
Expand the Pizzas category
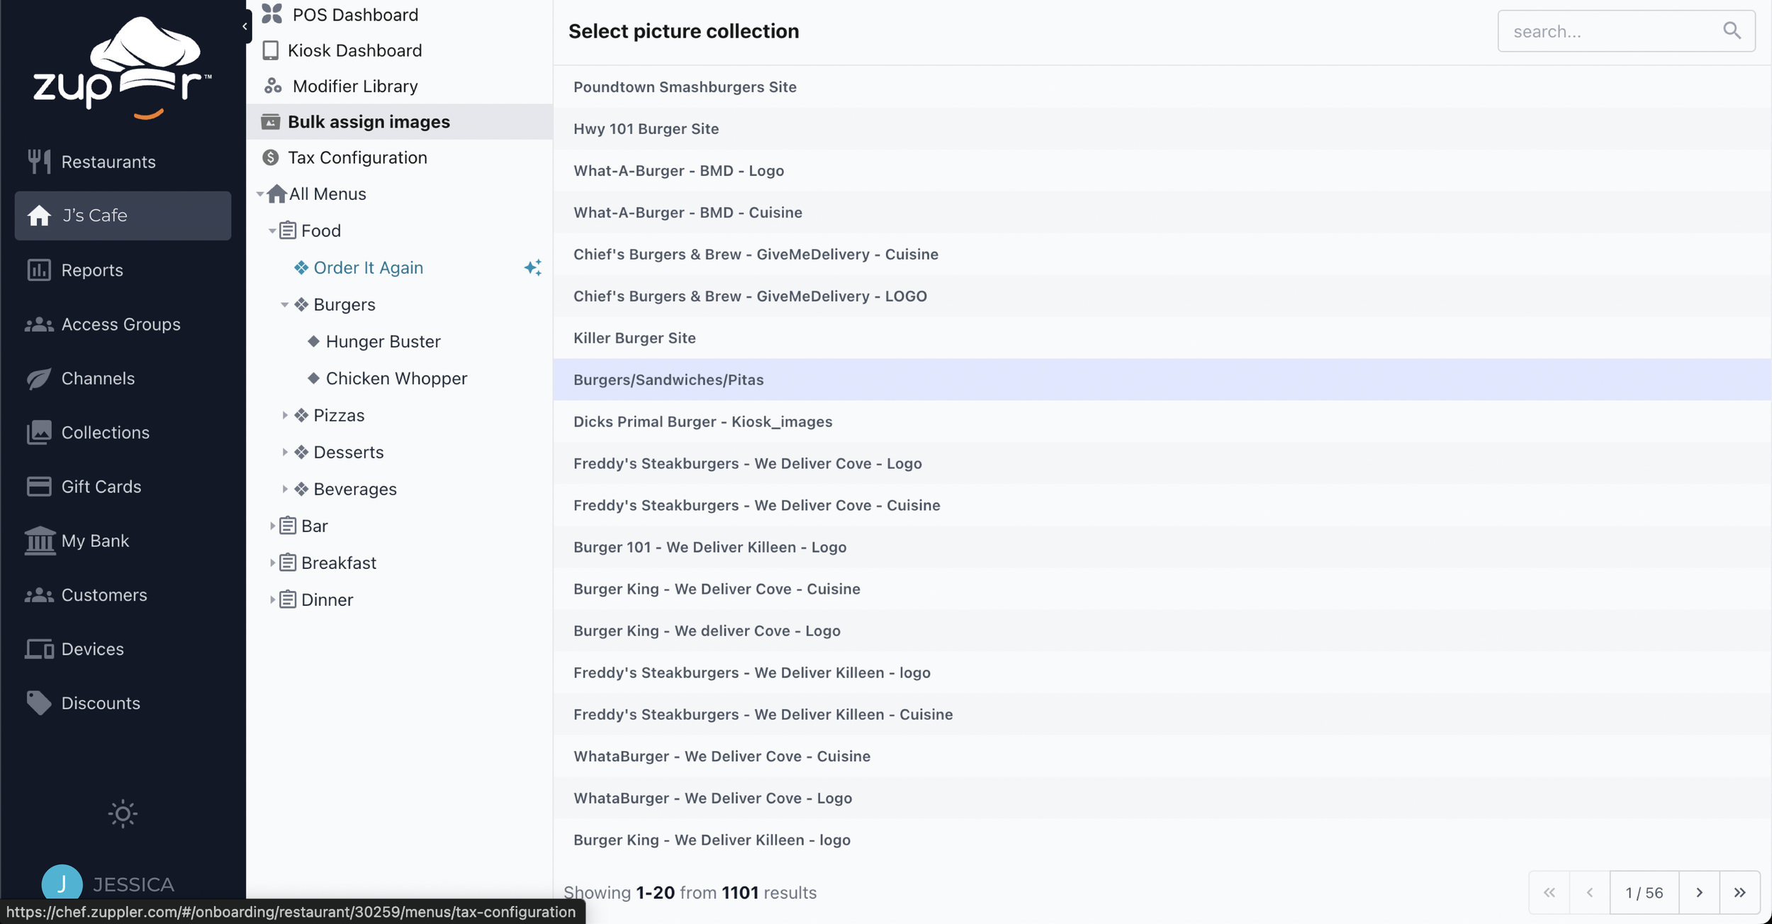pos(284,415)
